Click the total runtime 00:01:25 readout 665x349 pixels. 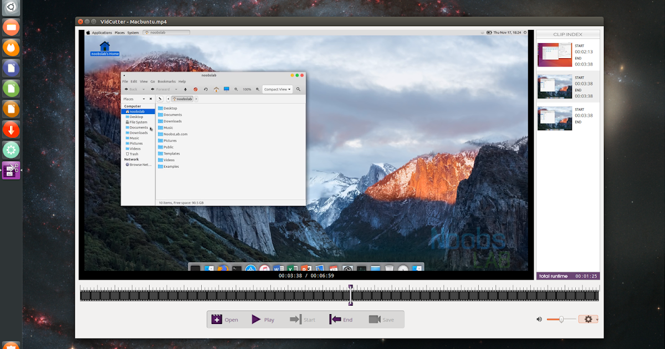tap(568, 276)
